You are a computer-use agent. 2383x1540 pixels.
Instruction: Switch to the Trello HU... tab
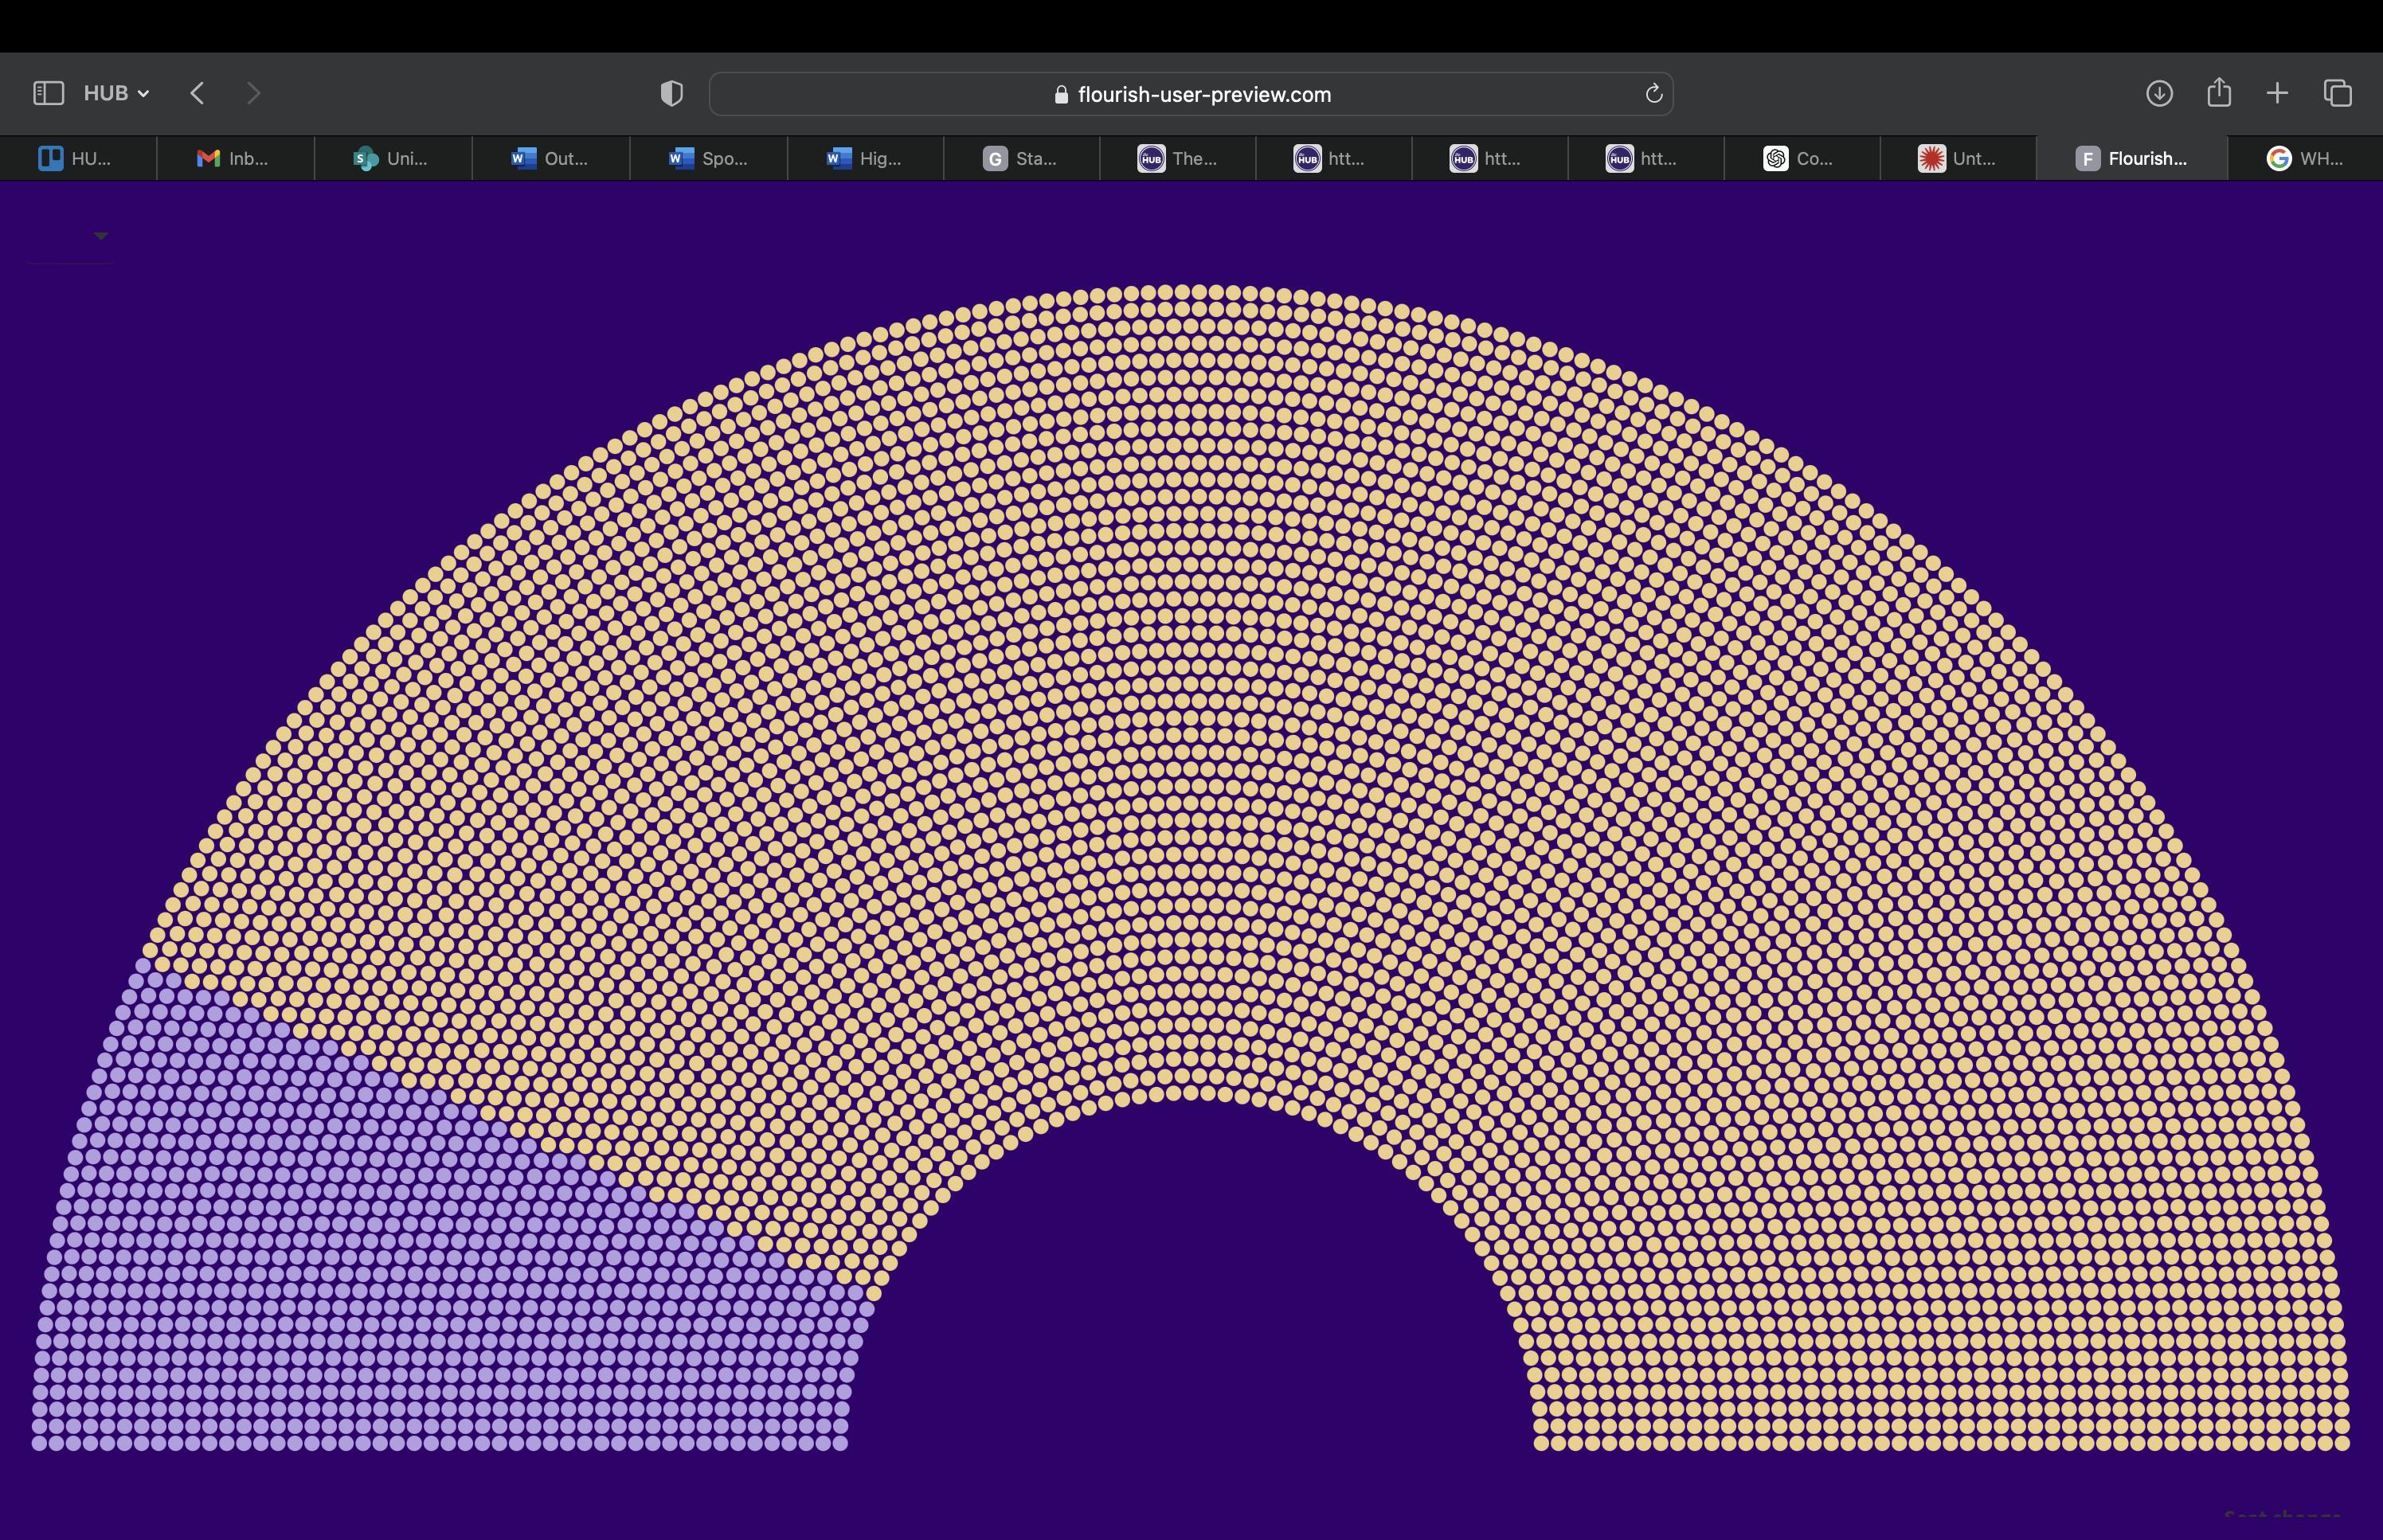pos(76,159)
